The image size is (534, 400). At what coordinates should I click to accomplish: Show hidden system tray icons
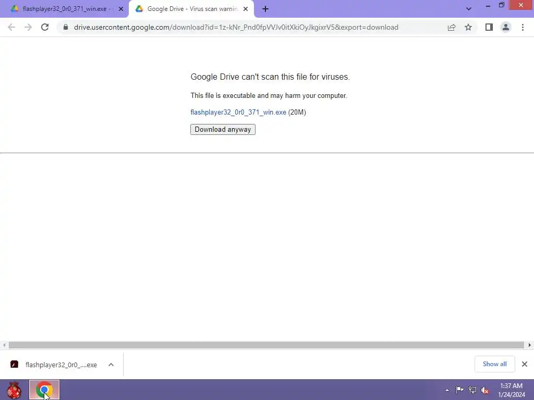click(x=447, y=390)
